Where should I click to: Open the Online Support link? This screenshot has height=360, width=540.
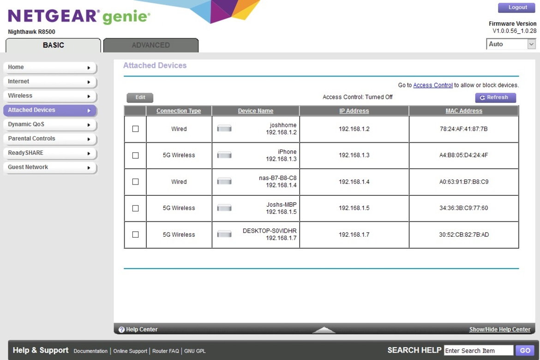(130, 351)
